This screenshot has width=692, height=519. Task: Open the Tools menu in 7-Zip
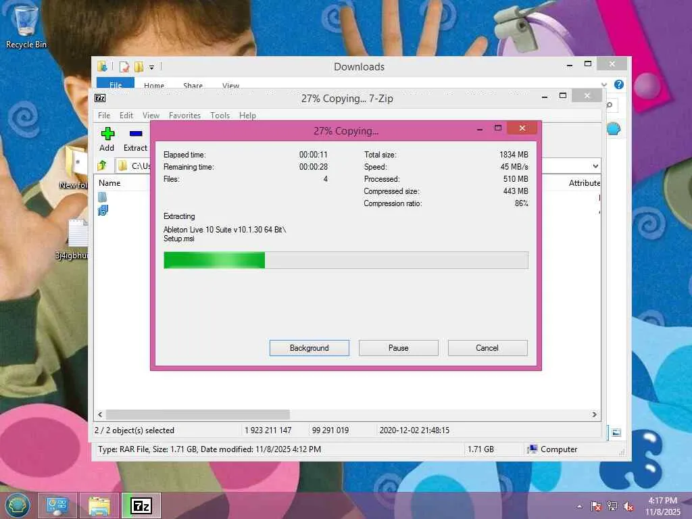coord(220,115)
